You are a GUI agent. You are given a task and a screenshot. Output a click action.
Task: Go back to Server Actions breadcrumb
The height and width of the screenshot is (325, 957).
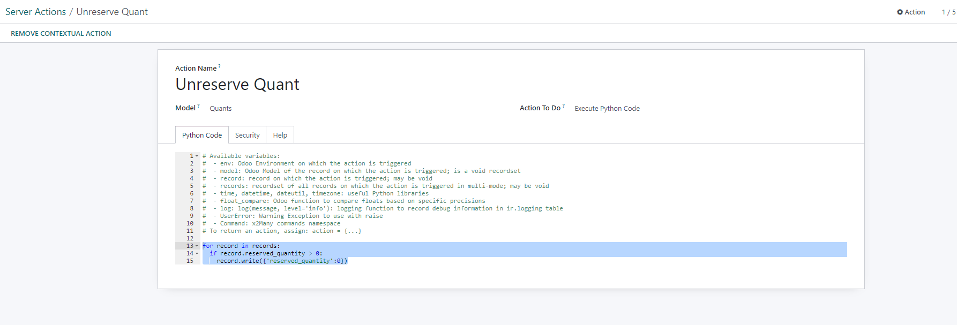tap(35, 12)
